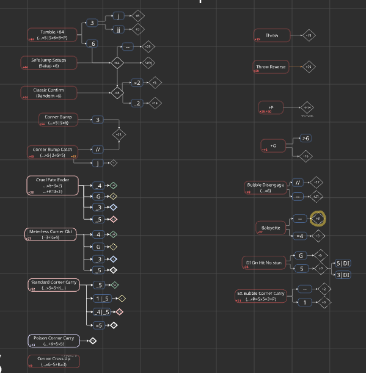Click the G node under Cruel Fate Ender

click(x=98, y=197)
